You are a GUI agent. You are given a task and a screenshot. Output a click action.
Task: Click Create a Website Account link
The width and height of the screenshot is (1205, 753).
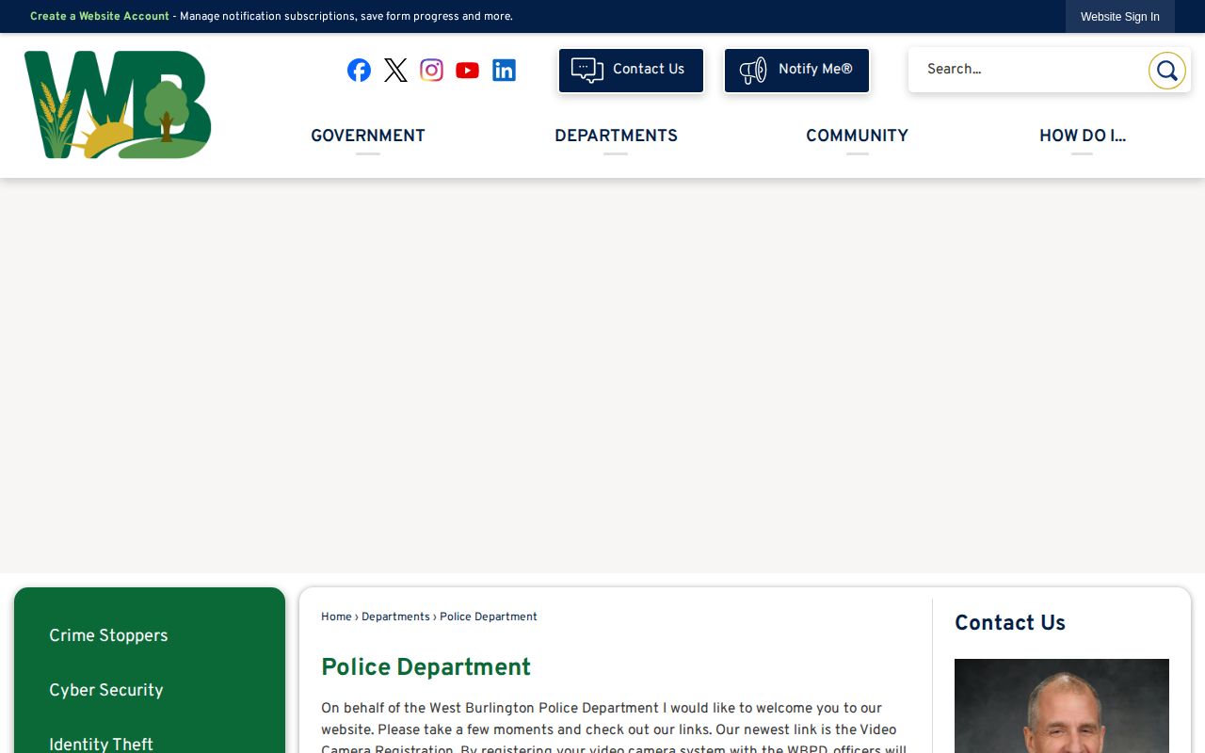pos(100,17)
